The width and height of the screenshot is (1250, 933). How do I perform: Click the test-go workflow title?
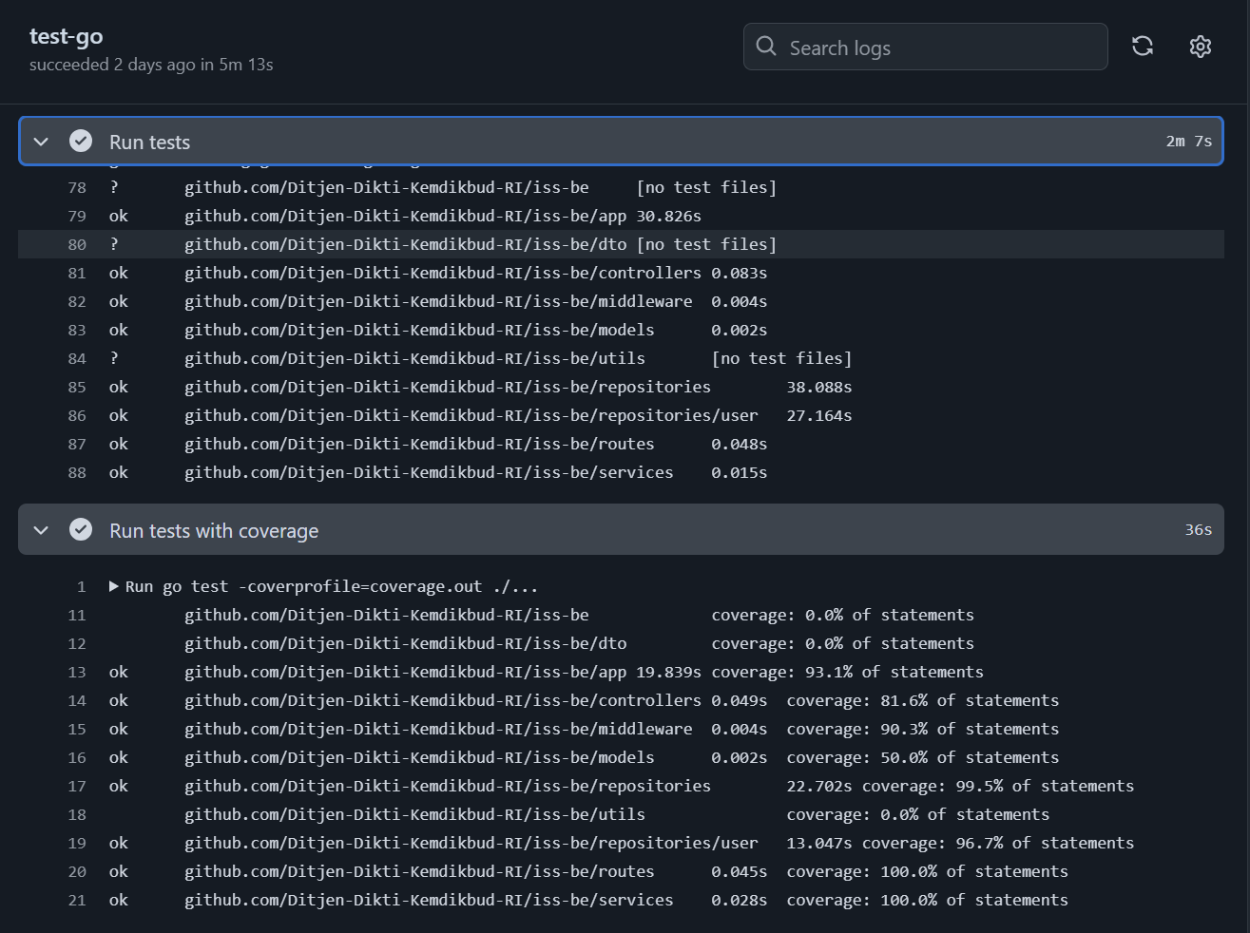coord(66,36)
